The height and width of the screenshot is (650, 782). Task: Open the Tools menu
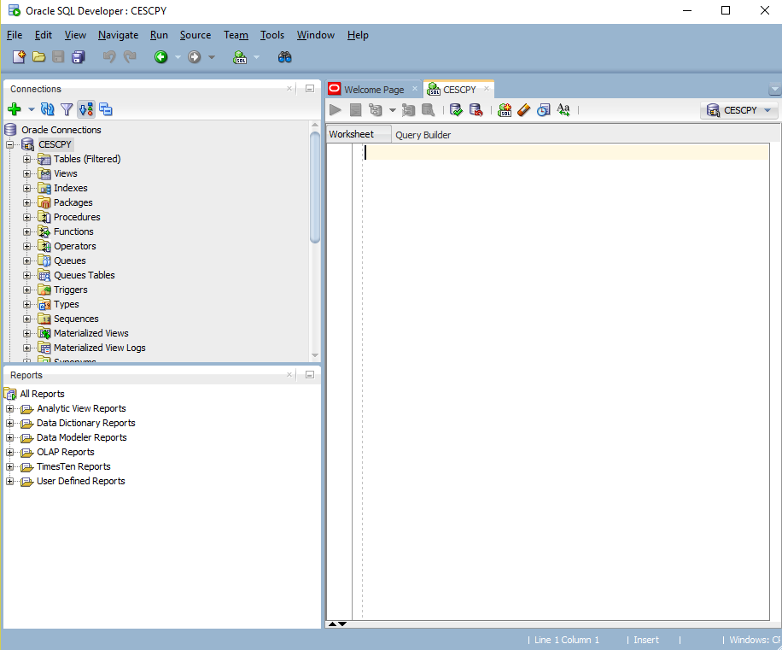click(271, 35)
